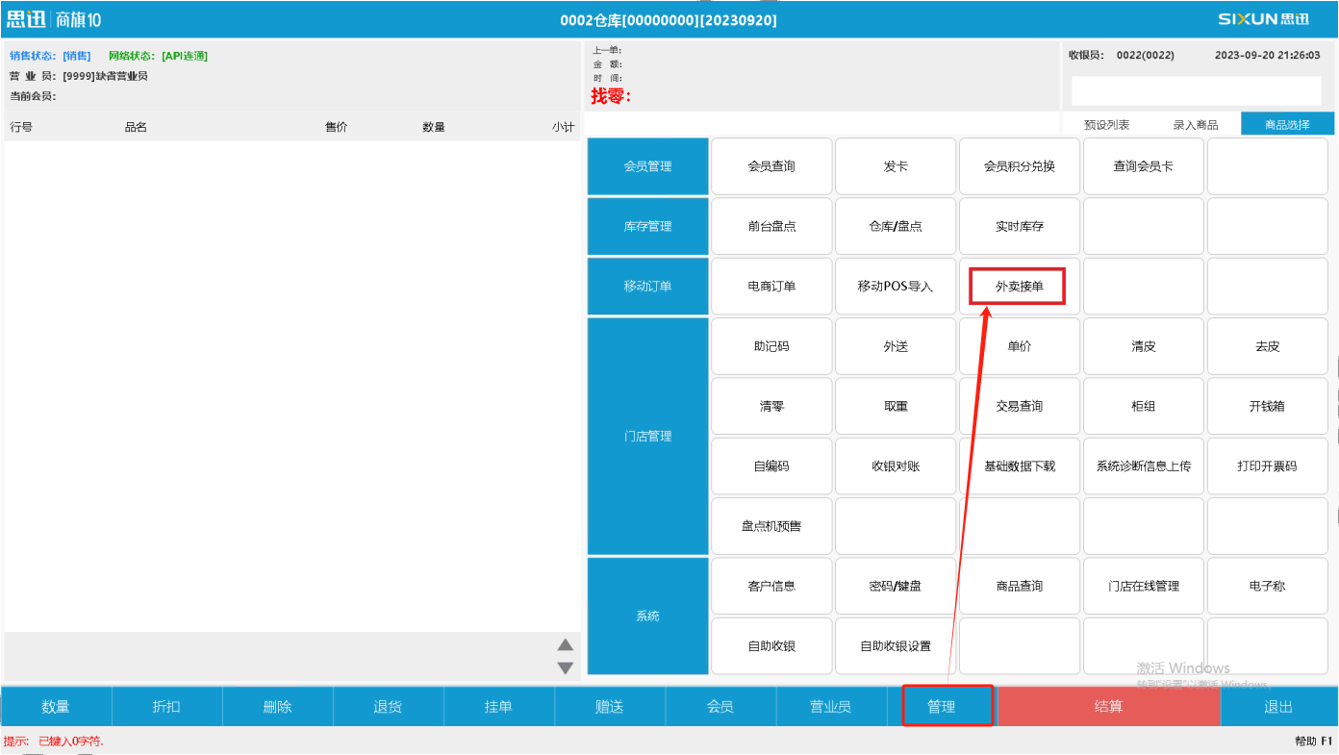Viewport: 1339px width, 755px height.
Task: Open 自助收银设置
Action: (896, 645)
